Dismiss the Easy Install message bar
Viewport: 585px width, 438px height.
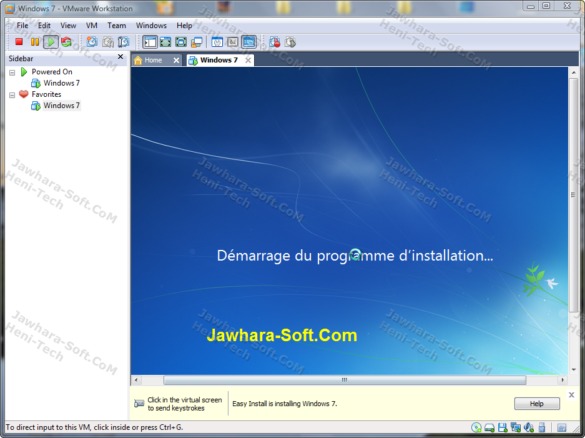[571, 395]
